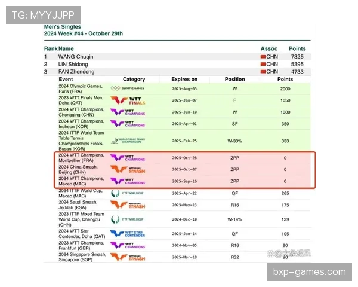The image size is (358, 287).
Task: Select player name LIN Shidong
Action: [73, 64]
